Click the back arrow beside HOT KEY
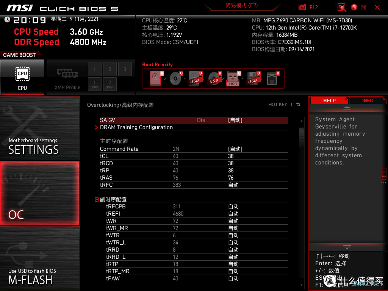This screenshot has height=291, width=388. pyautogui.click(x=298, y=105)
